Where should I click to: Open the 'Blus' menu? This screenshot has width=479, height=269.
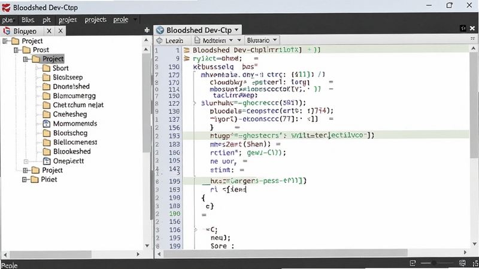click(28, 20)
